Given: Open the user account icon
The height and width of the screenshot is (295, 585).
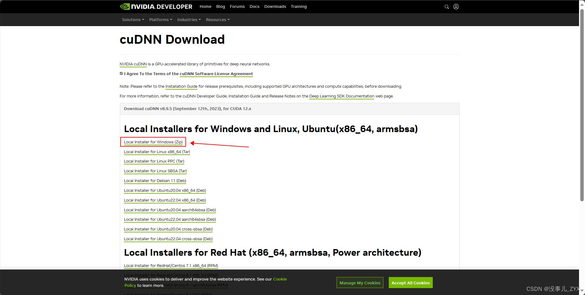Looking at the screenshot, I should (456, 7).
